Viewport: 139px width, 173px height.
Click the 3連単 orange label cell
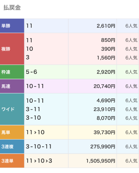[12, 161]
